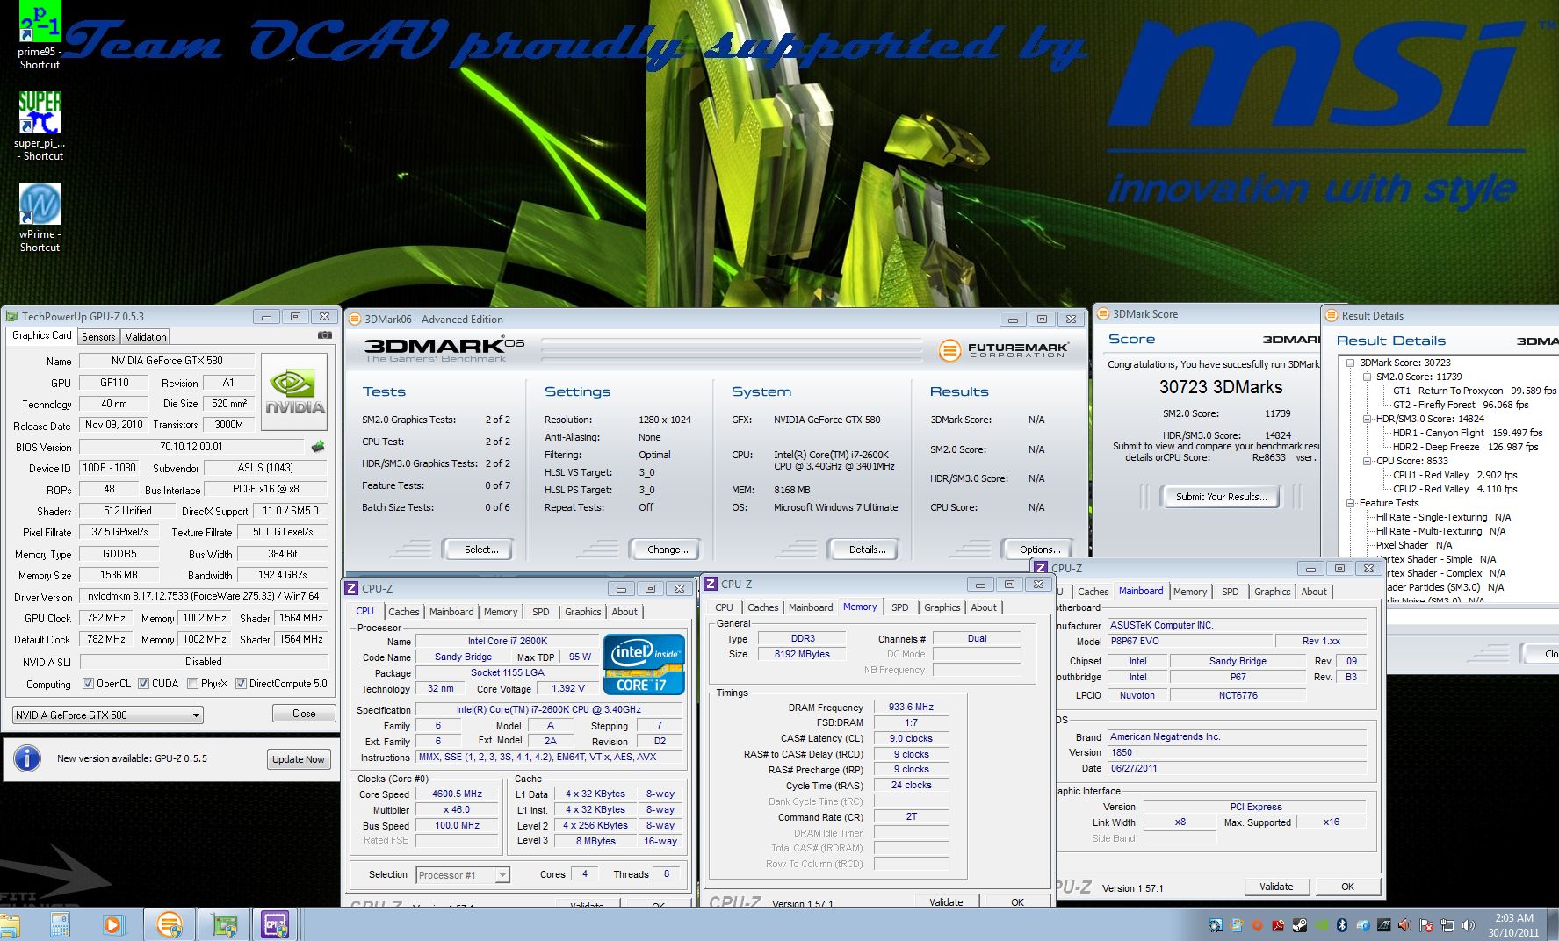1559x941 pixels.
Task: Select CPU2 - Red Valley row
Action: (1454, 489)
